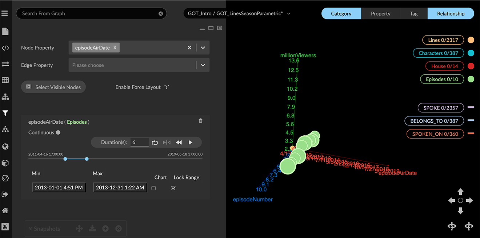Image resolution: width=480 pixels, height=238 pixels.
Task: Click the filter funnel icon in sidebar
Action: pos(5,113)
